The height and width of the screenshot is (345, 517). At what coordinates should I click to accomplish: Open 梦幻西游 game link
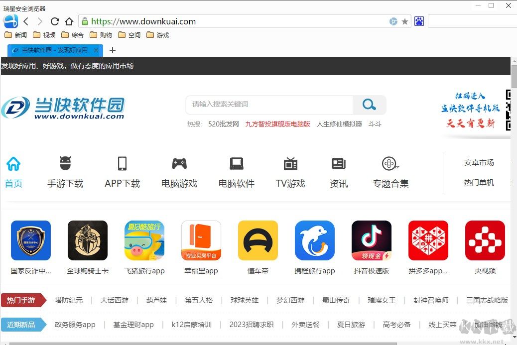pos(290,300)
